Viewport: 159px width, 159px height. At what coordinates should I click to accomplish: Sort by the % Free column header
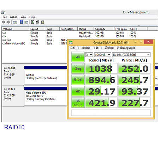click(x=138, y=29)
